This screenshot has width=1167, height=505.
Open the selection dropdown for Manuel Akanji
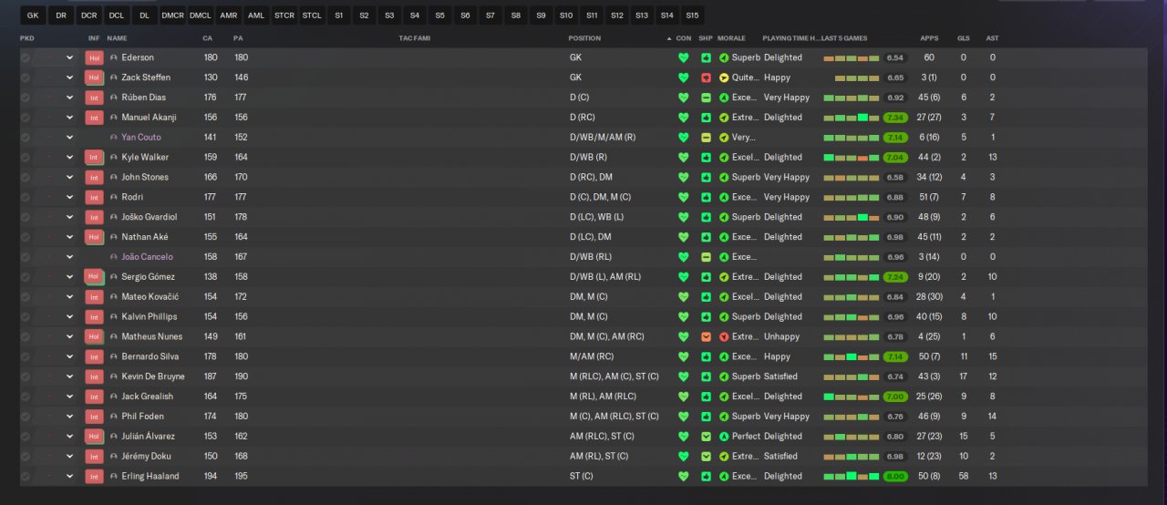click(69, 118)
